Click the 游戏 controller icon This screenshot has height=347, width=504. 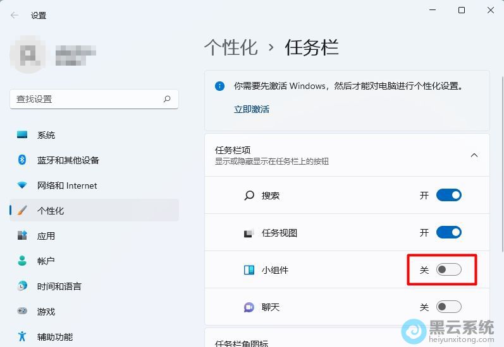(x=23, y=311)
